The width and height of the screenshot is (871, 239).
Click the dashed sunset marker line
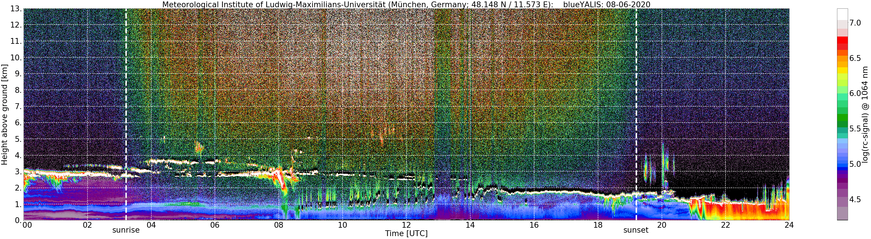point(636,114)
